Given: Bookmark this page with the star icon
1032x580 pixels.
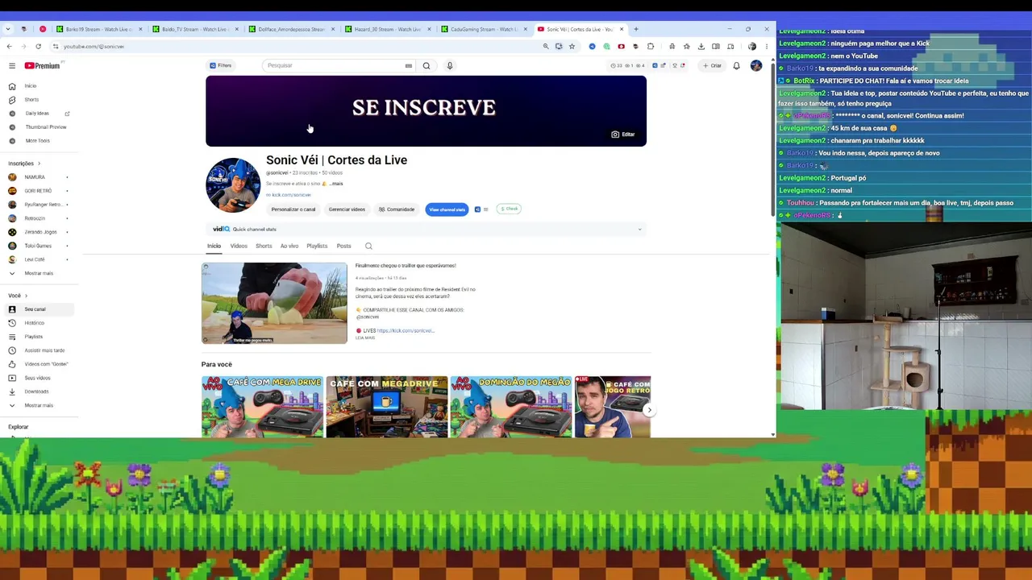Looking at the screenshot, I should (572, 47).
